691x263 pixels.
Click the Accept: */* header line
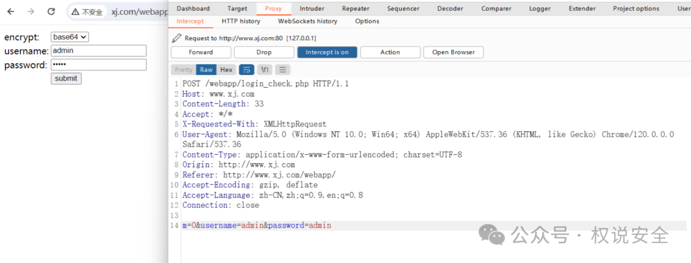coord(207,114)
